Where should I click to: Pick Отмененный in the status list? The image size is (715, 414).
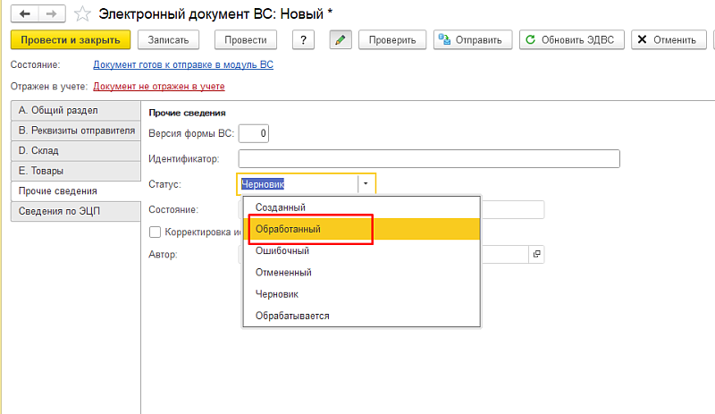pos(284,272)
